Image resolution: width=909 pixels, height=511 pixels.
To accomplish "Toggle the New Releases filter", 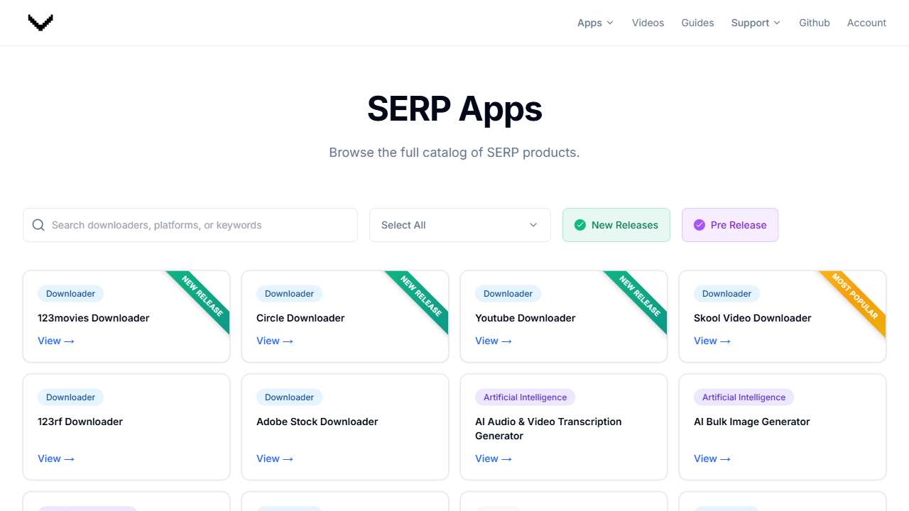I will coord(616,225).
